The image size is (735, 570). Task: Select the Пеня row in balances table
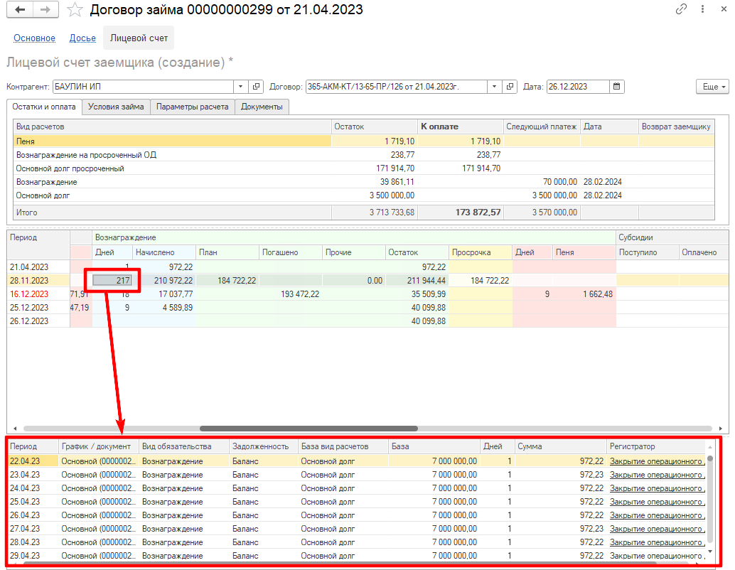(364, 141)
